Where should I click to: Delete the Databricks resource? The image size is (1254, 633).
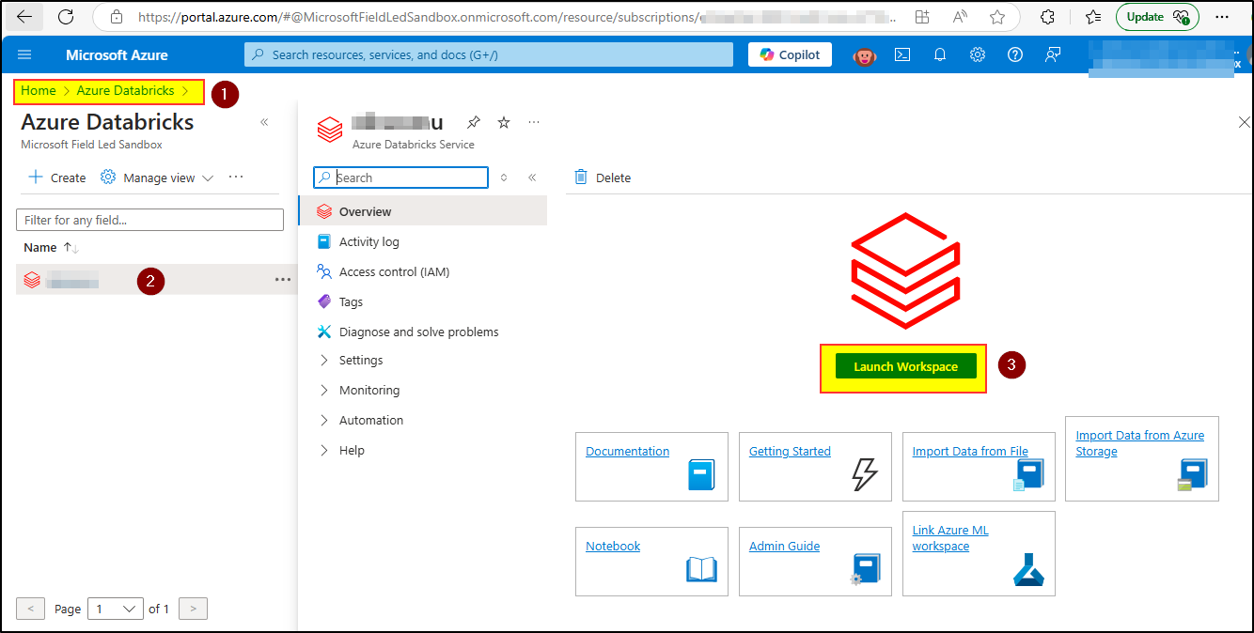[x=603, y=178]
